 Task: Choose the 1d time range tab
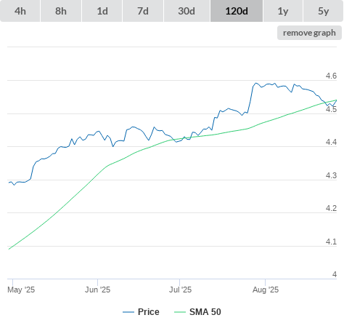point(102,11)
